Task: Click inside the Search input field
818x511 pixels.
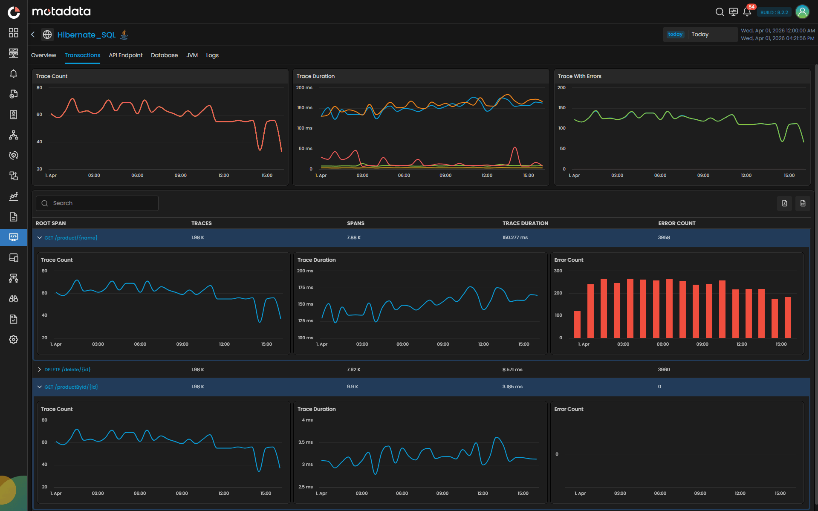Action: (x=97, y=203)
